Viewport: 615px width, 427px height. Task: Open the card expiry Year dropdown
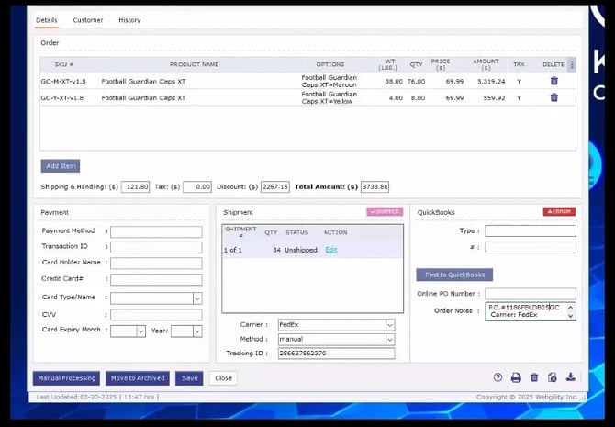coord(197,331)
